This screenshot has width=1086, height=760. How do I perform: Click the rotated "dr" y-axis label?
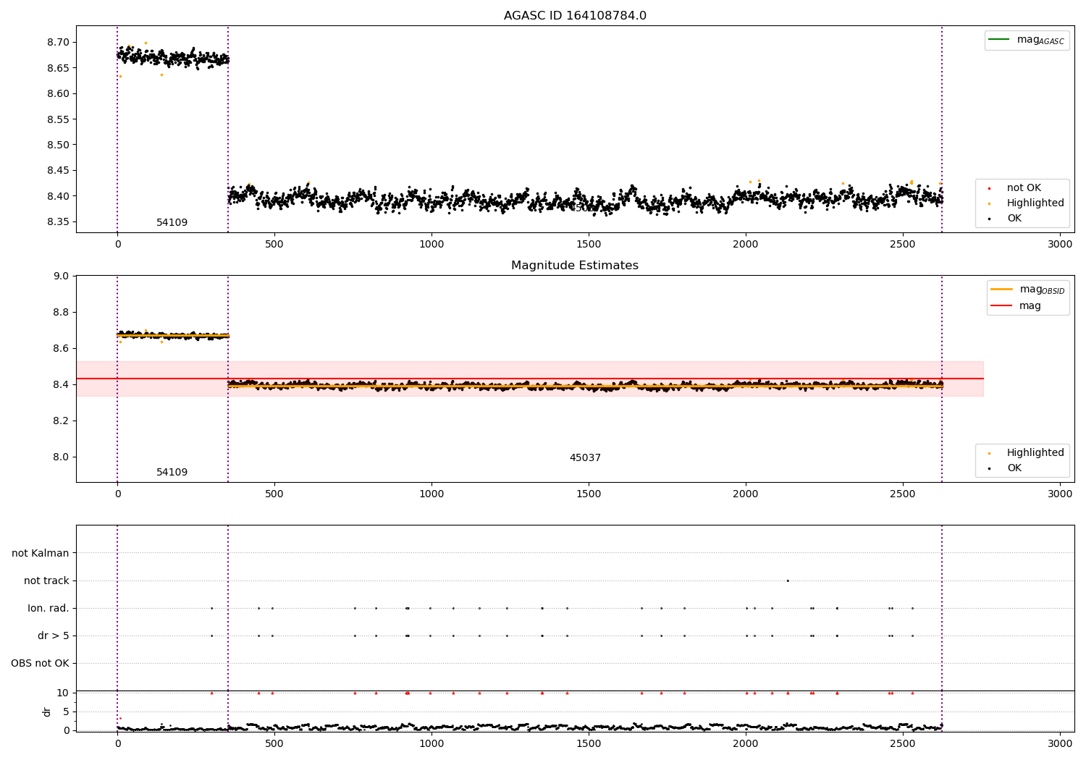tap(47, 712)
